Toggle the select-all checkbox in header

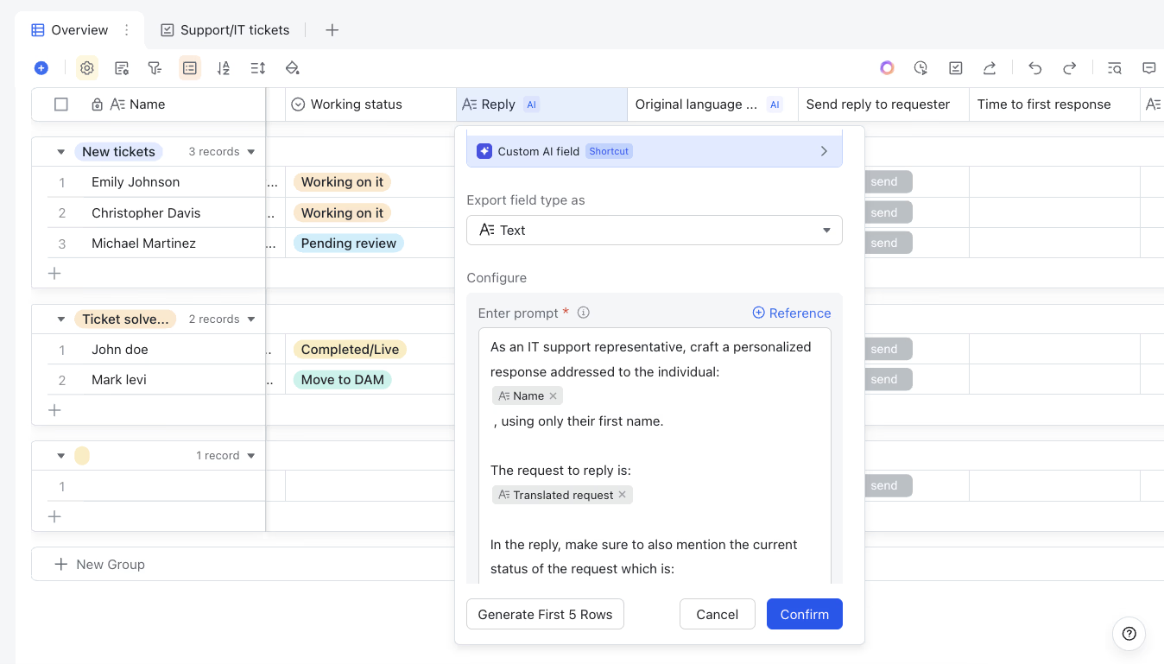pyautogui.click(x=61, y=104)
